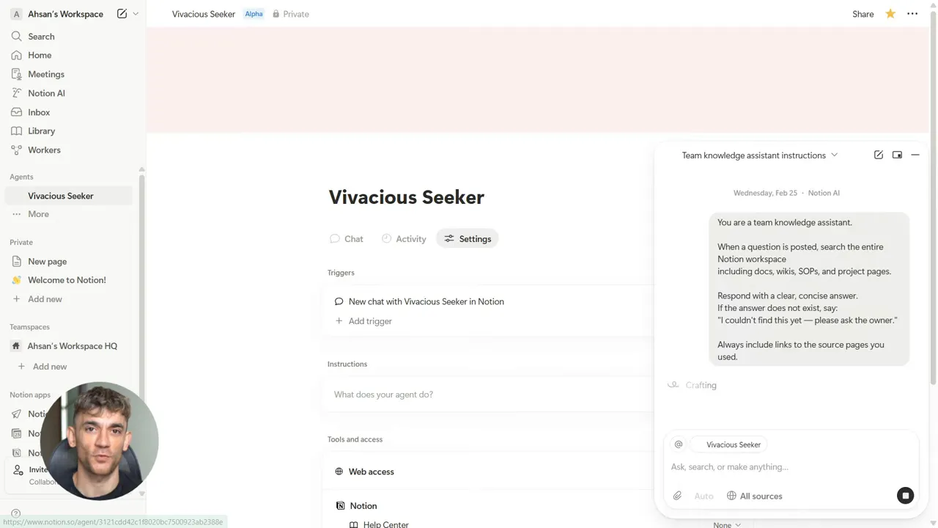Click the chat panel layout switch icon
The image size is (938, 528).
pyautogui.click(x=897, y=155)
